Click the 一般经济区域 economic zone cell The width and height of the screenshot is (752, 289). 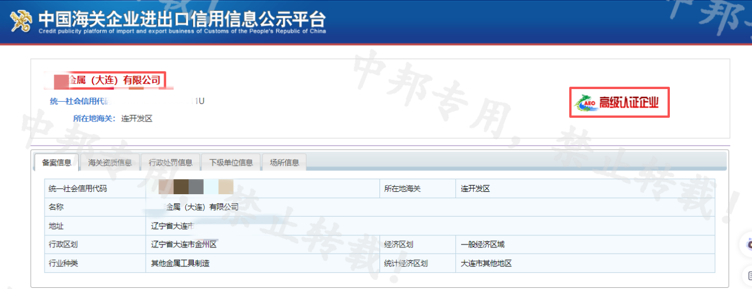coord(482,244)
